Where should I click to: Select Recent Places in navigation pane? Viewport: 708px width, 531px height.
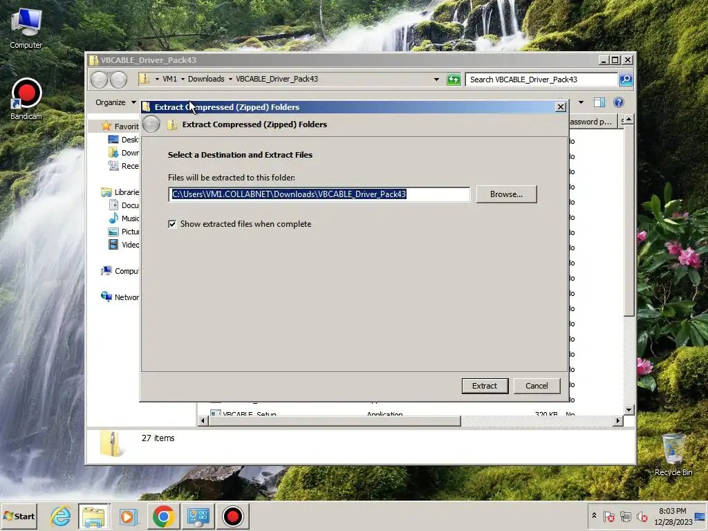click(x=123, y=166)
